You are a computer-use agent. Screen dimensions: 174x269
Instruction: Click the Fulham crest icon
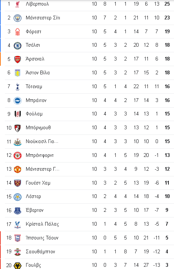(18, 114)
